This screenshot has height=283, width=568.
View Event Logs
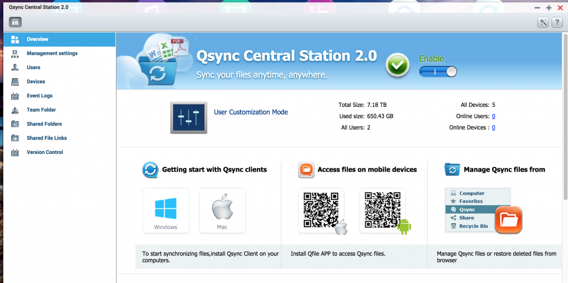39,96
